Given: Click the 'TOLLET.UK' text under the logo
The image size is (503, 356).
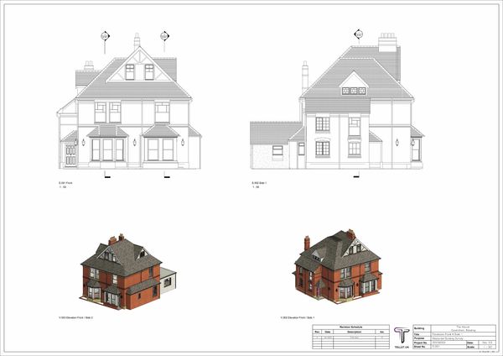Looking at the screenshot, I should click(x=402, y=348).
